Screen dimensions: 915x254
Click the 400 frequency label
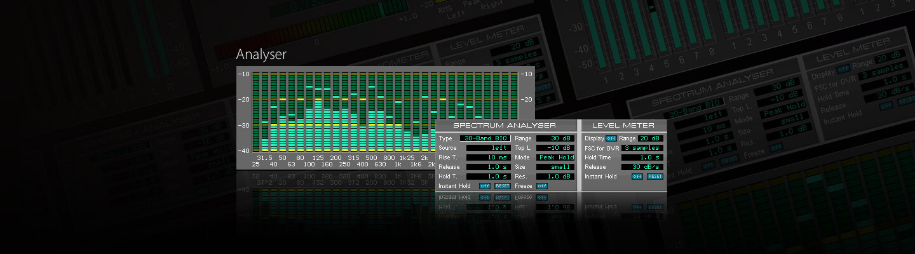[x=362, y=164]
